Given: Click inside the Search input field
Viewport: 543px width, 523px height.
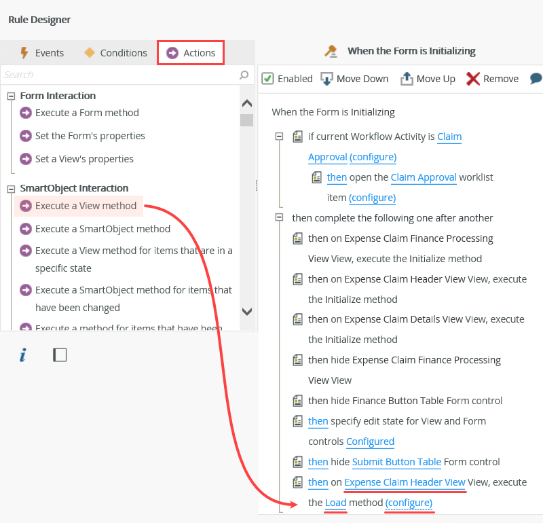Looking at the screenshot, I should [x=102, y=75].
